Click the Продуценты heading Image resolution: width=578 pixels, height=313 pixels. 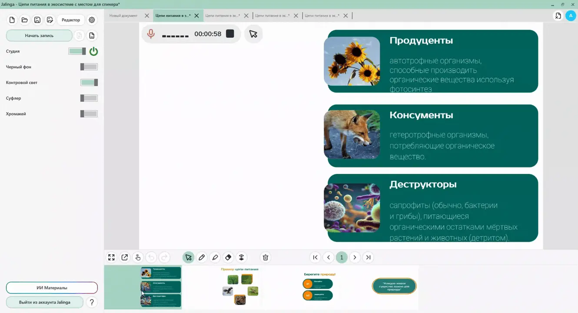click(421, 40)
